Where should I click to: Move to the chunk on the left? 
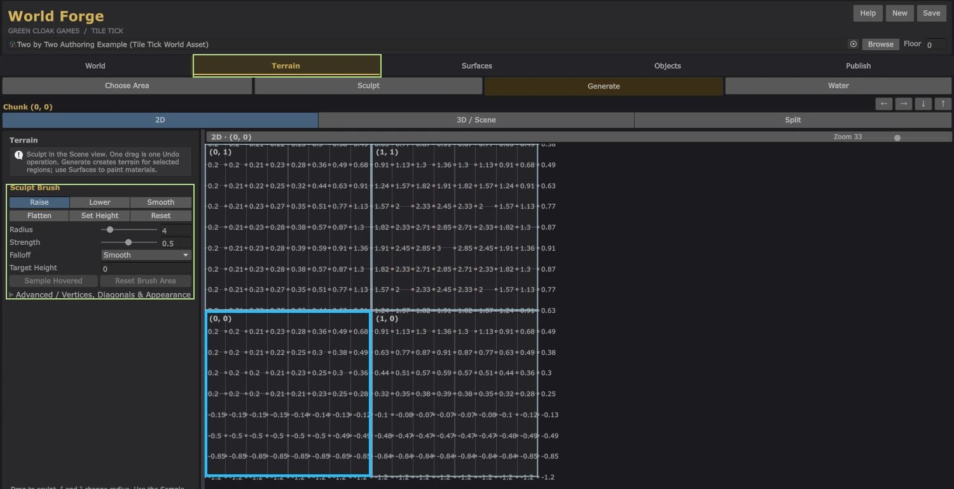click(x=884, y=104)
